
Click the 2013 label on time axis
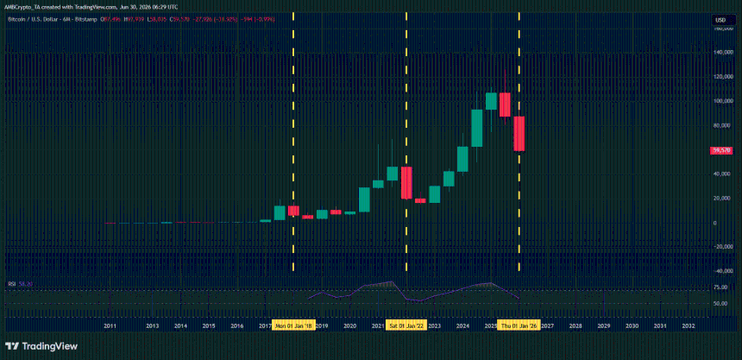(152, 326)
